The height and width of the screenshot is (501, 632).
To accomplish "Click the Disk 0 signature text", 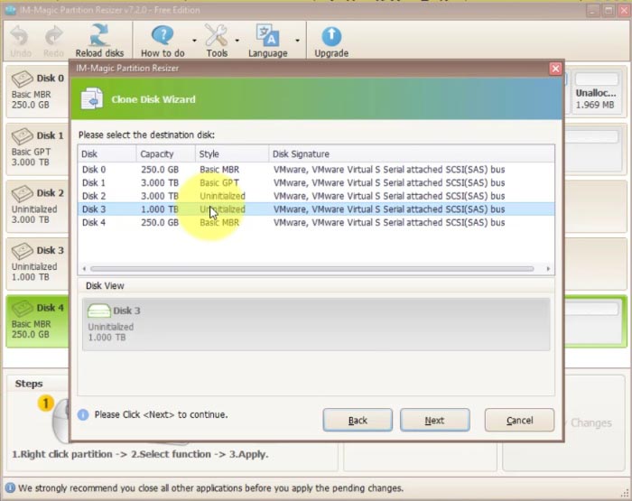I will pos(389,170).
